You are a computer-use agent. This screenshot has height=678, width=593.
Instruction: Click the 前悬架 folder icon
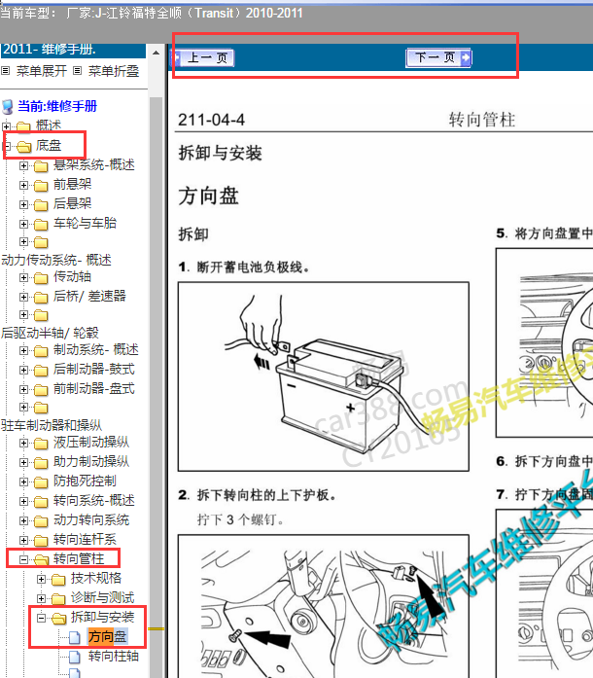[x=41, y=186]
